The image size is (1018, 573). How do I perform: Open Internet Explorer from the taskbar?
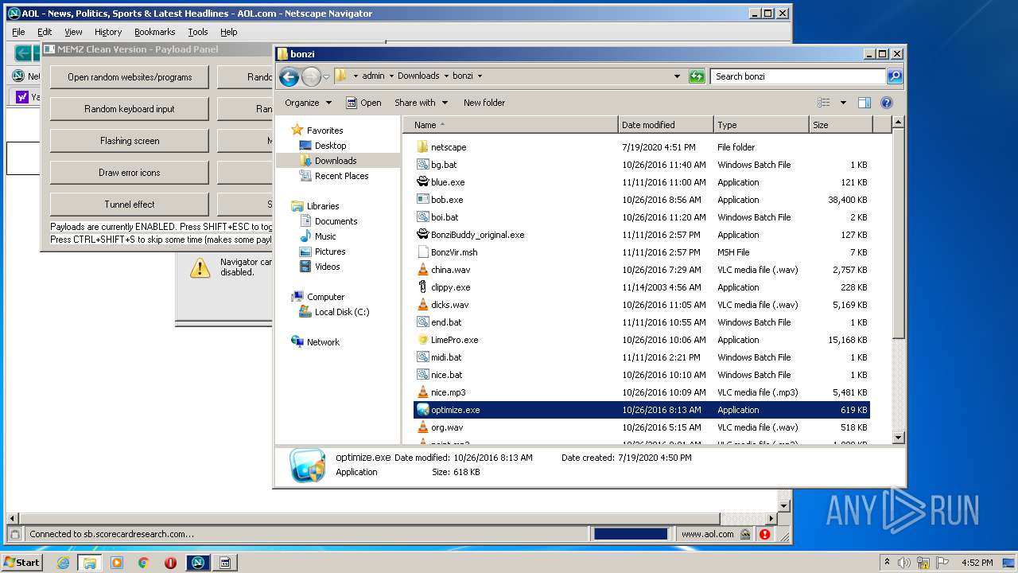[63, 563]
